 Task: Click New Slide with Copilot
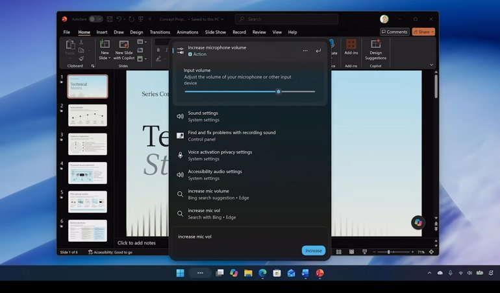(124, 50)
